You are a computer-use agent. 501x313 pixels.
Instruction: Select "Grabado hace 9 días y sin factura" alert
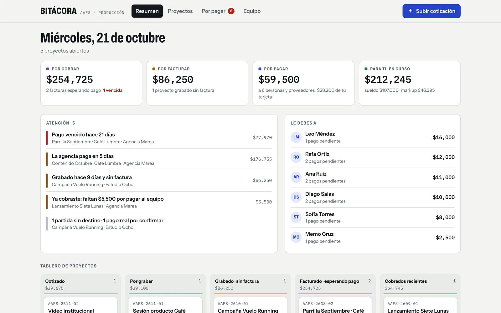click(159, 181)
